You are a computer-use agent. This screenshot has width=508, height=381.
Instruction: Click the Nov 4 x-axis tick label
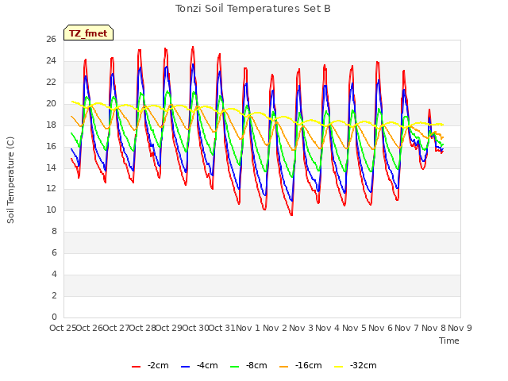pyautogui.click(x=328, y=328)
